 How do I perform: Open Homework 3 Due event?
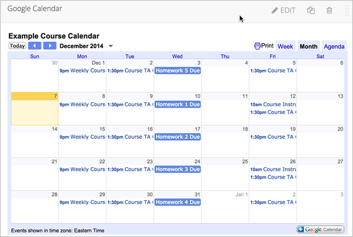pos(177,170)
